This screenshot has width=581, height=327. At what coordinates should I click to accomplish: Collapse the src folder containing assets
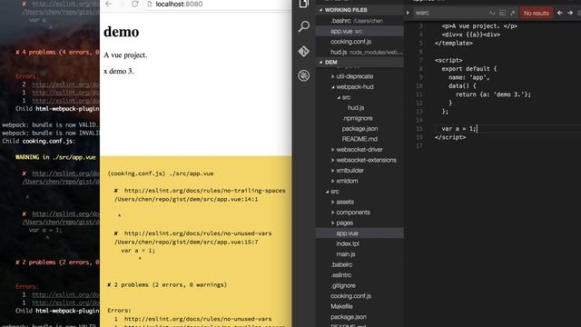pos(327,192)
